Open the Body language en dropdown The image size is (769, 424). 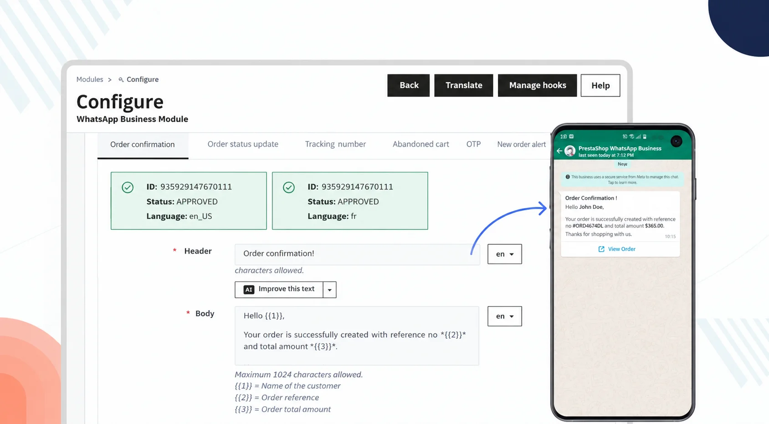click(x=505, y=316)
